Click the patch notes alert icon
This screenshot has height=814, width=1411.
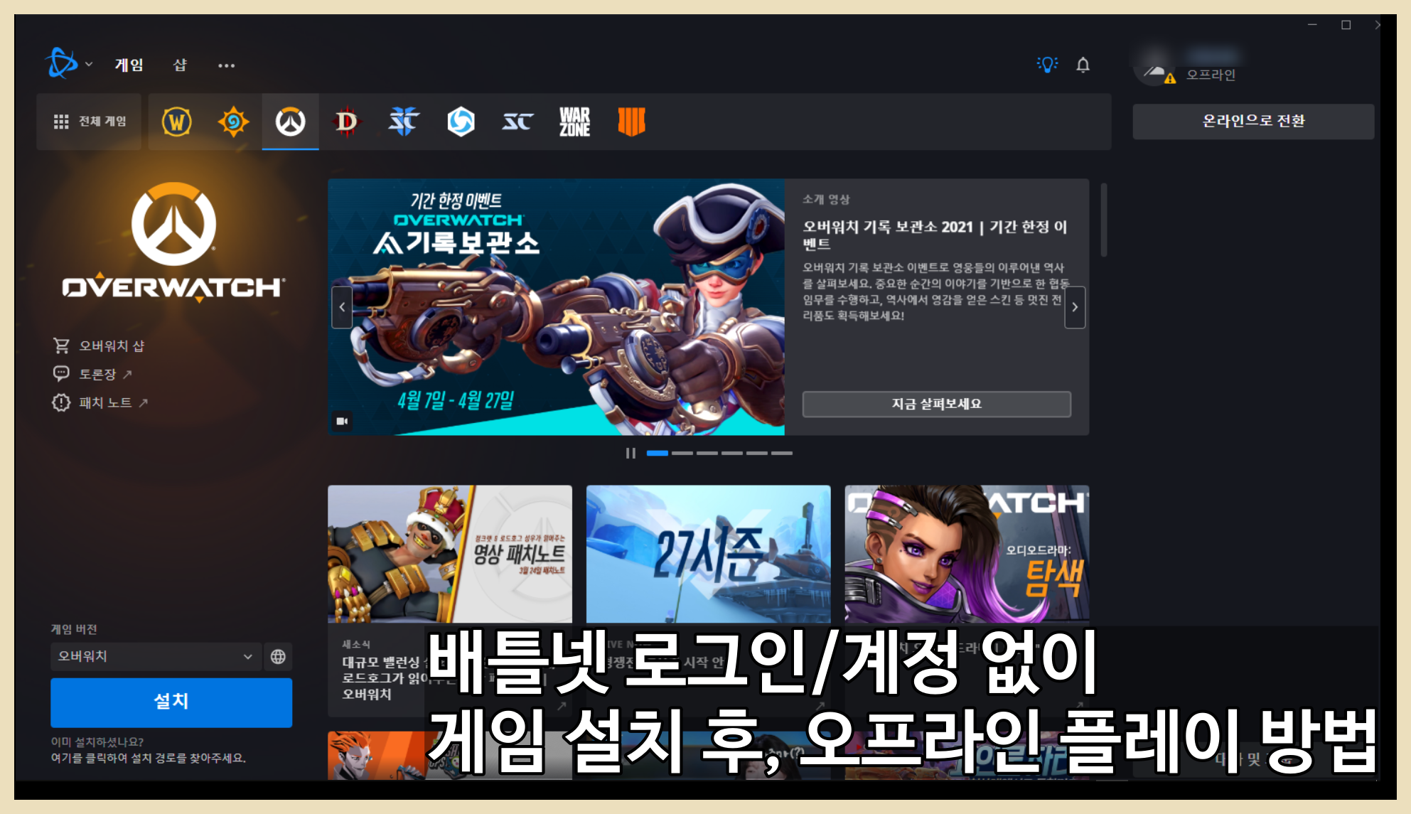tap(61, 402)
